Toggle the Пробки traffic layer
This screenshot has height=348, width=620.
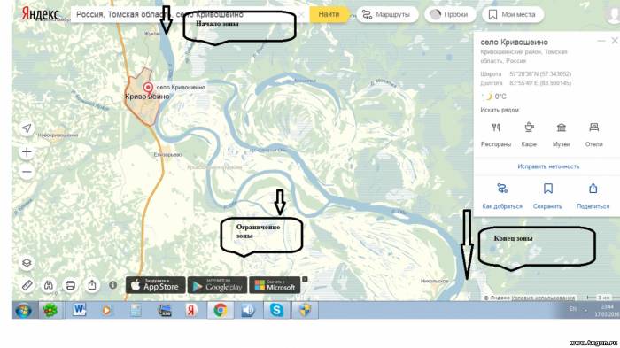click(x=450, y=15)
